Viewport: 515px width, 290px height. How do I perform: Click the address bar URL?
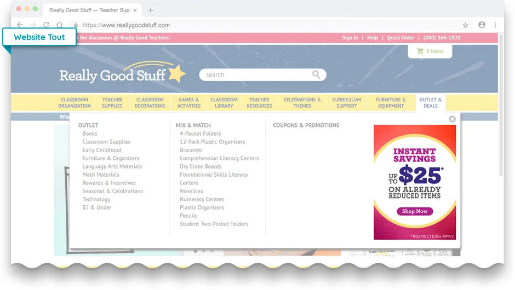pos(126,25)
